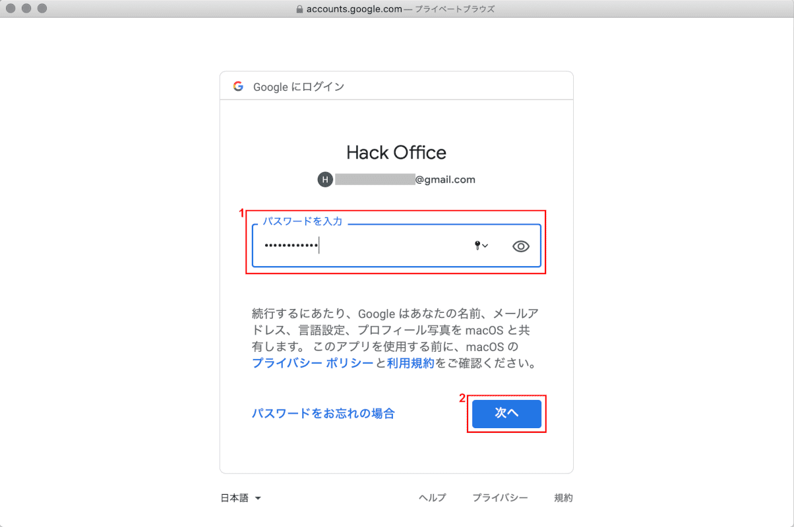794x527 pixels.
Task: Click the Google G logo icon
Action: pos(238,86)
